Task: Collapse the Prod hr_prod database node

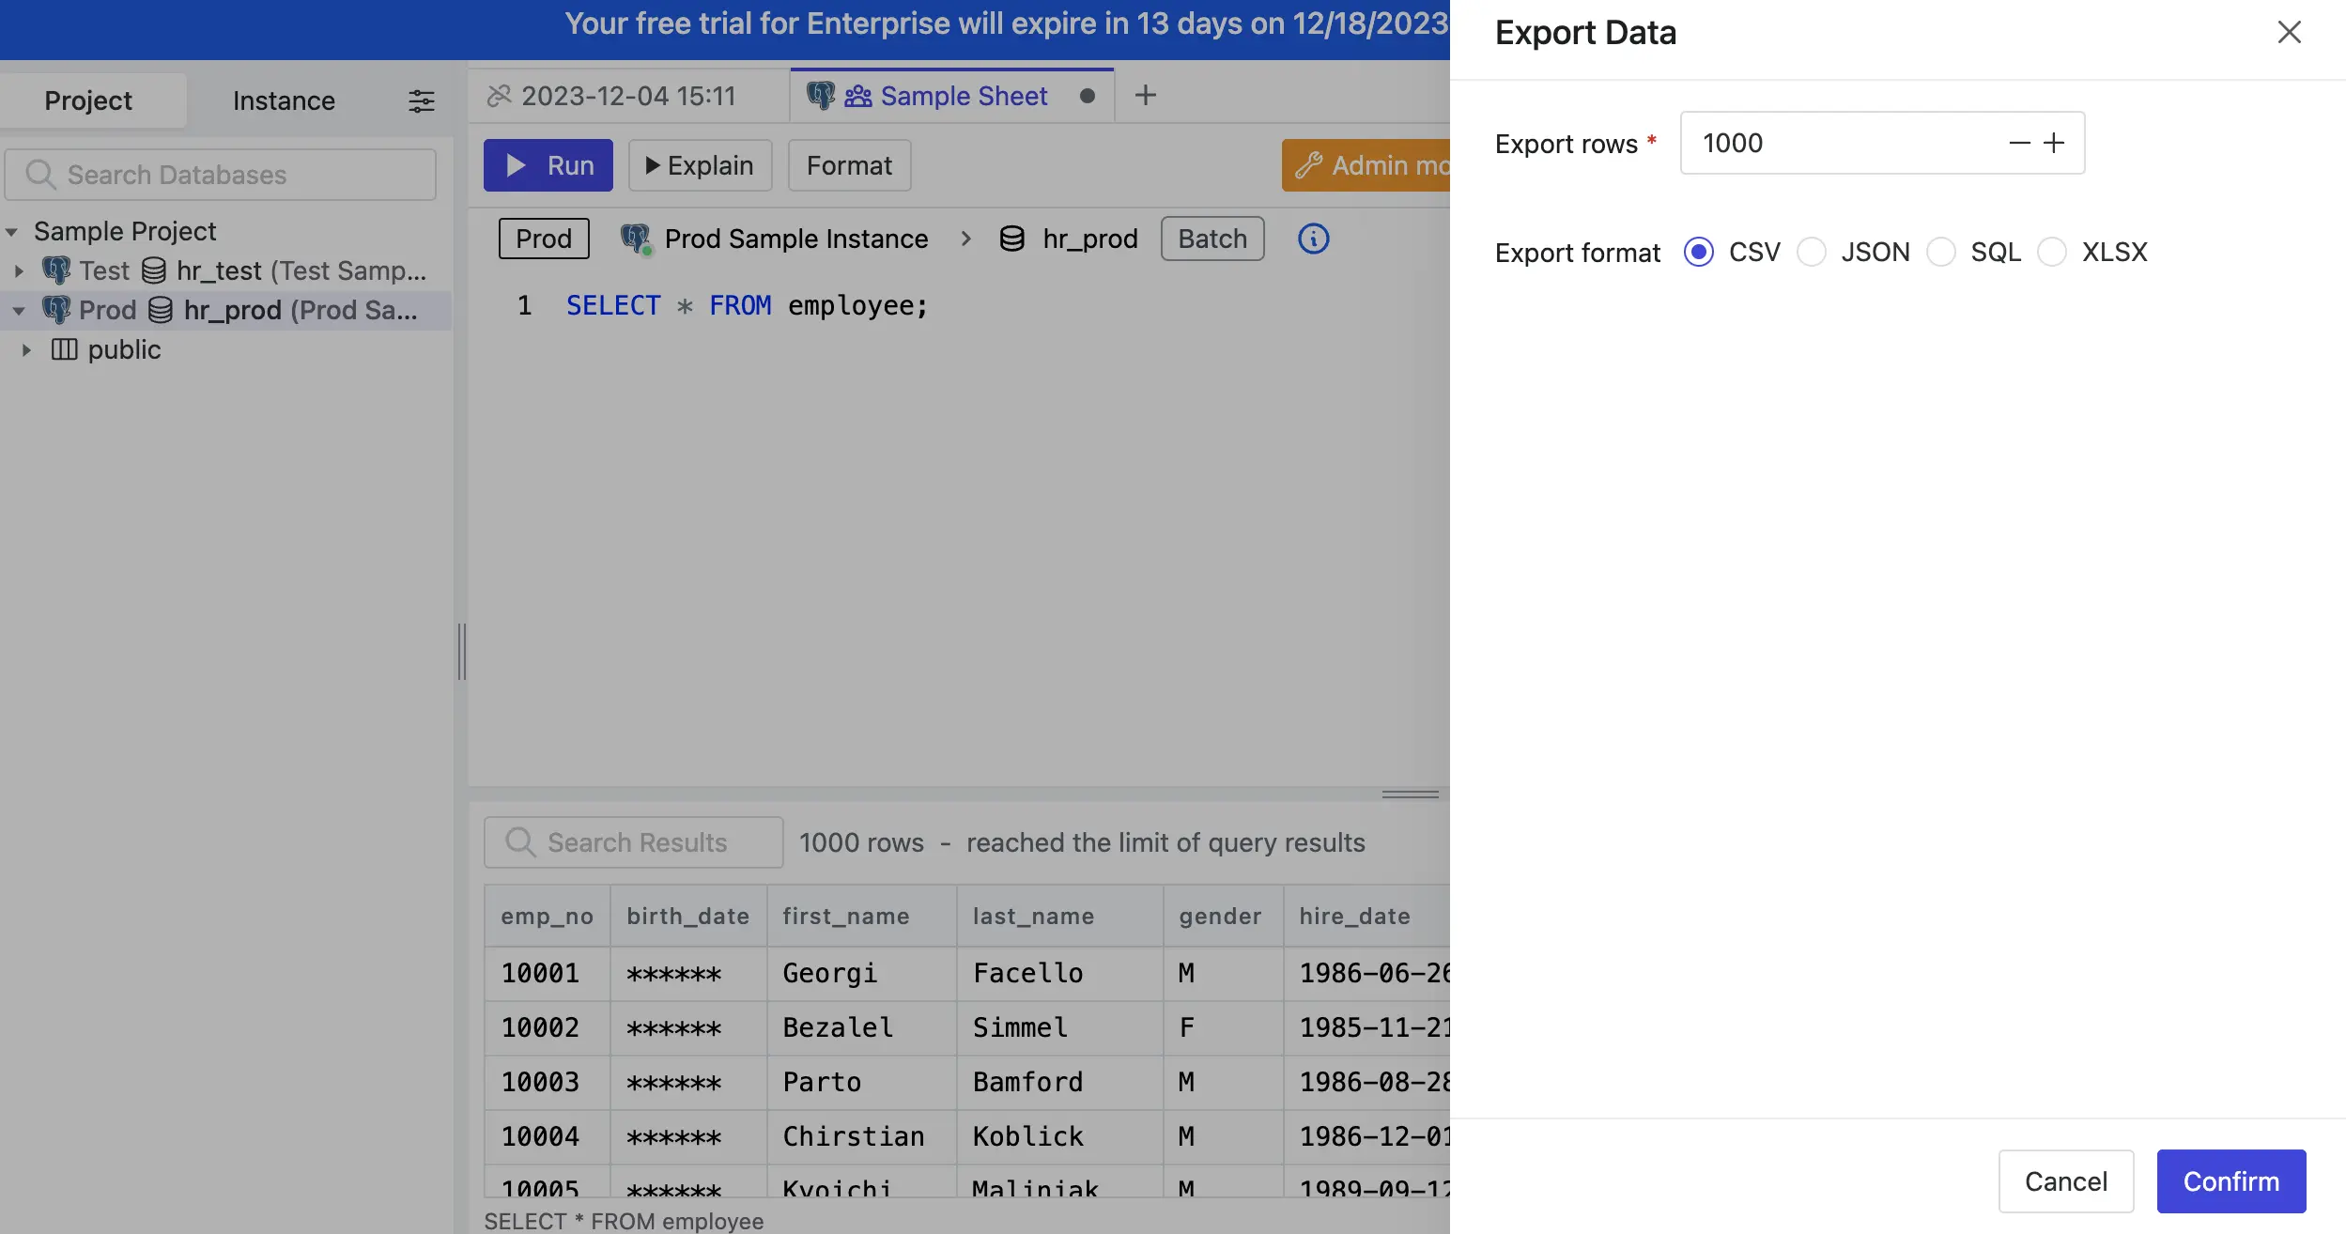Action: [x=19, y=310]
